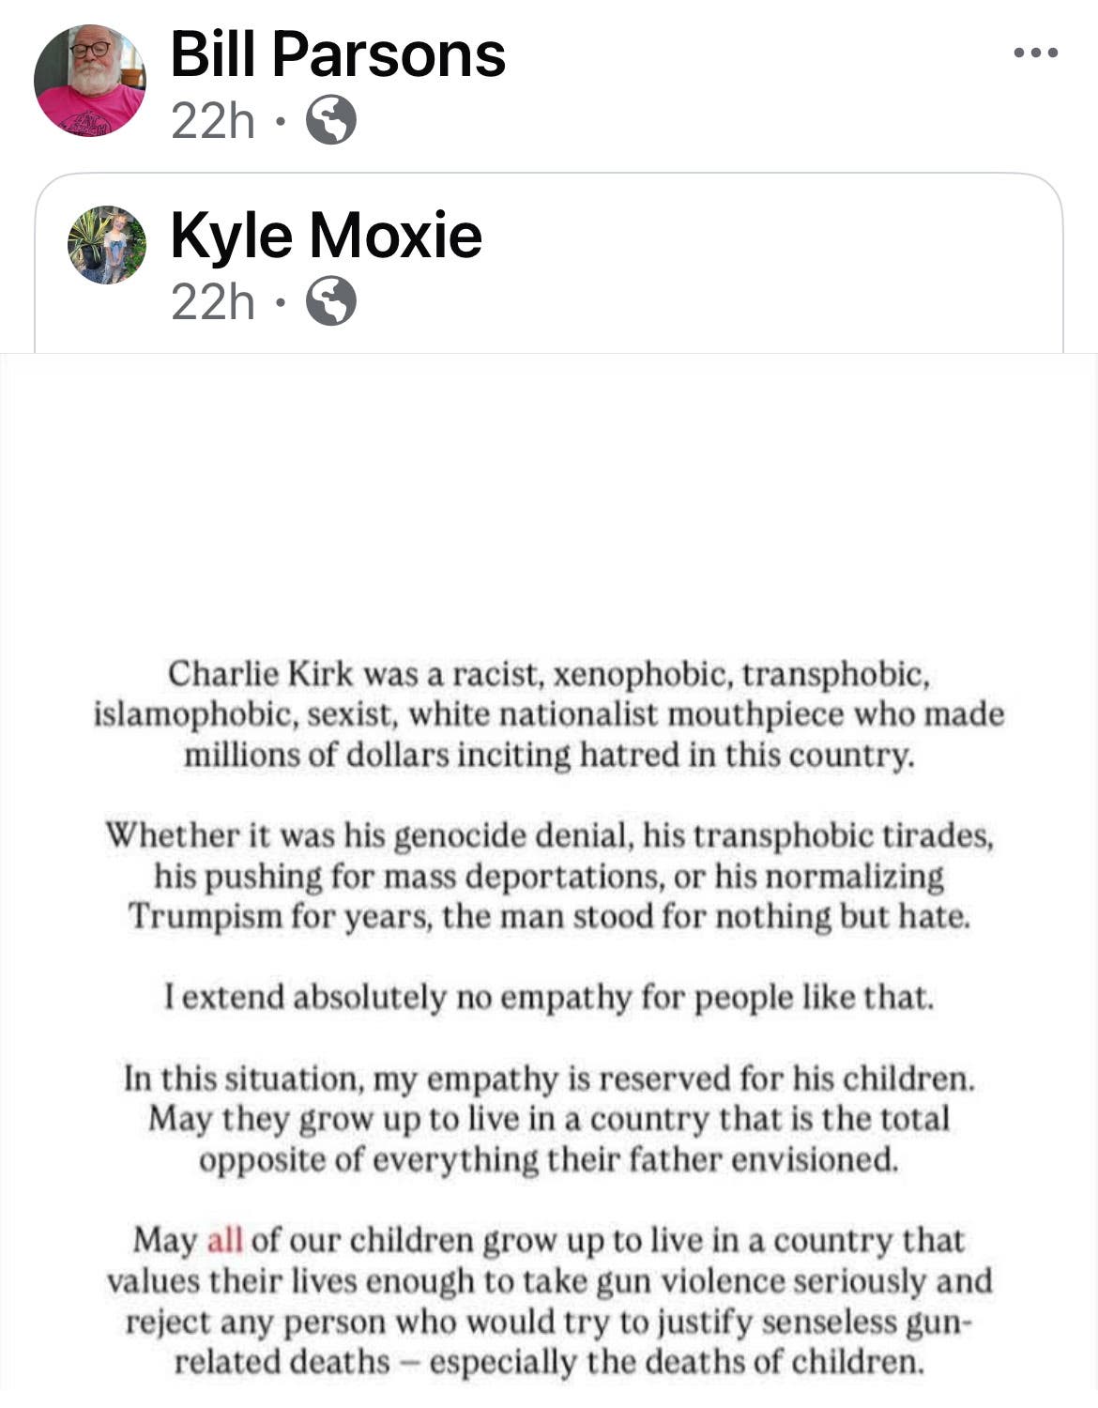Viewport: 1098px width, 1408px height.
Task: Tap the red word "all" in the image
Action: coord(225,1240)
